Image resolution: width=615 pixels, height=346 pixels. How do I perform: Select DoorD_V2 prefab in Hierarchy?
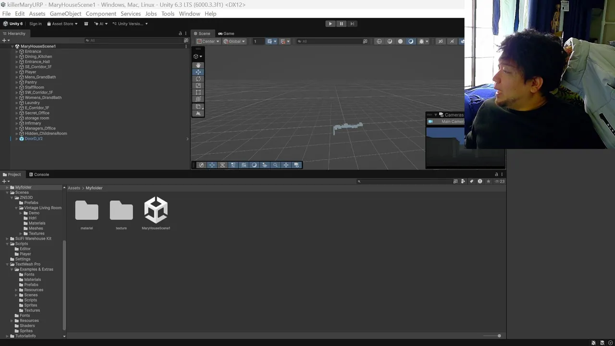pos(34,138)
